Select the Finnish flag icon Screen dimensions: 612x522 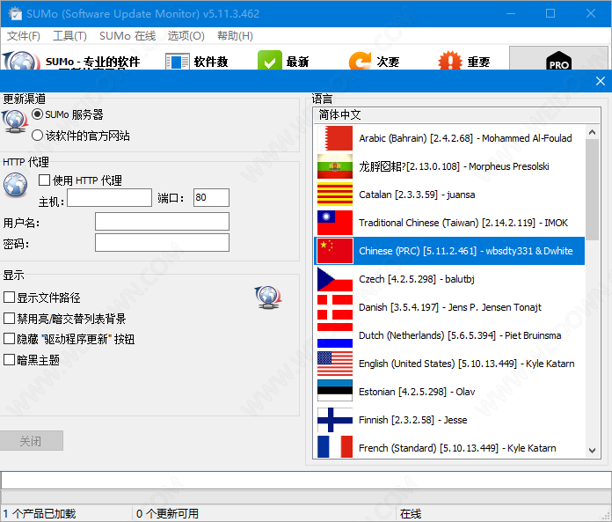(x=335, y=420)
